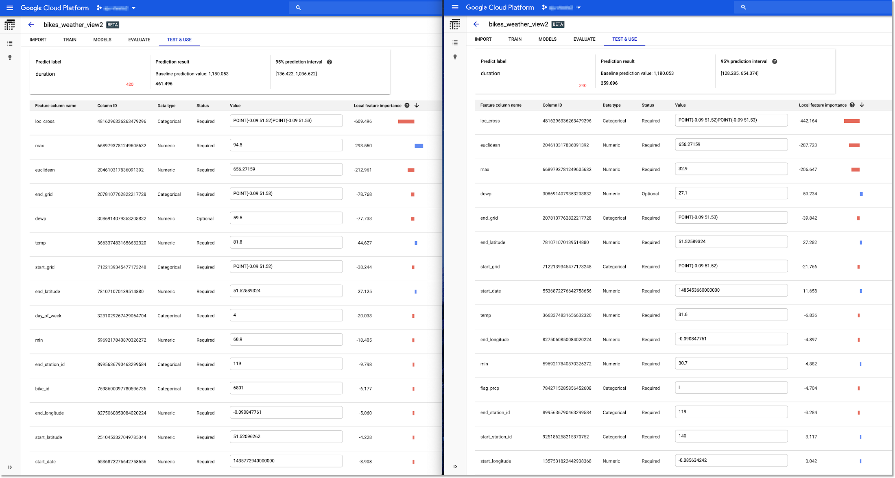Screen dimensions: 895x478
Task: Click the lightbulb sidebar icon in right window
Action: [x=455, y=57]
